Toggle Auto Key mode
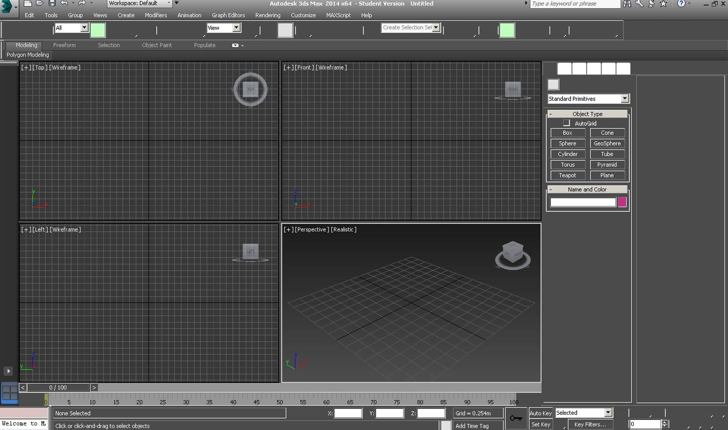Image resolution: width=728 pixels, height=430 pixels. point(540,413)
